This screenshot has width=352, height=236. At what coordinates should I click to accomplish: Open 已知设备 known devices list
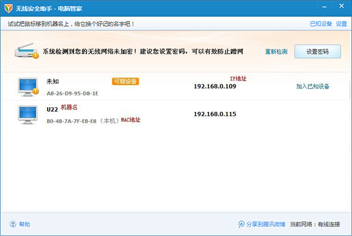click(321, 24)
